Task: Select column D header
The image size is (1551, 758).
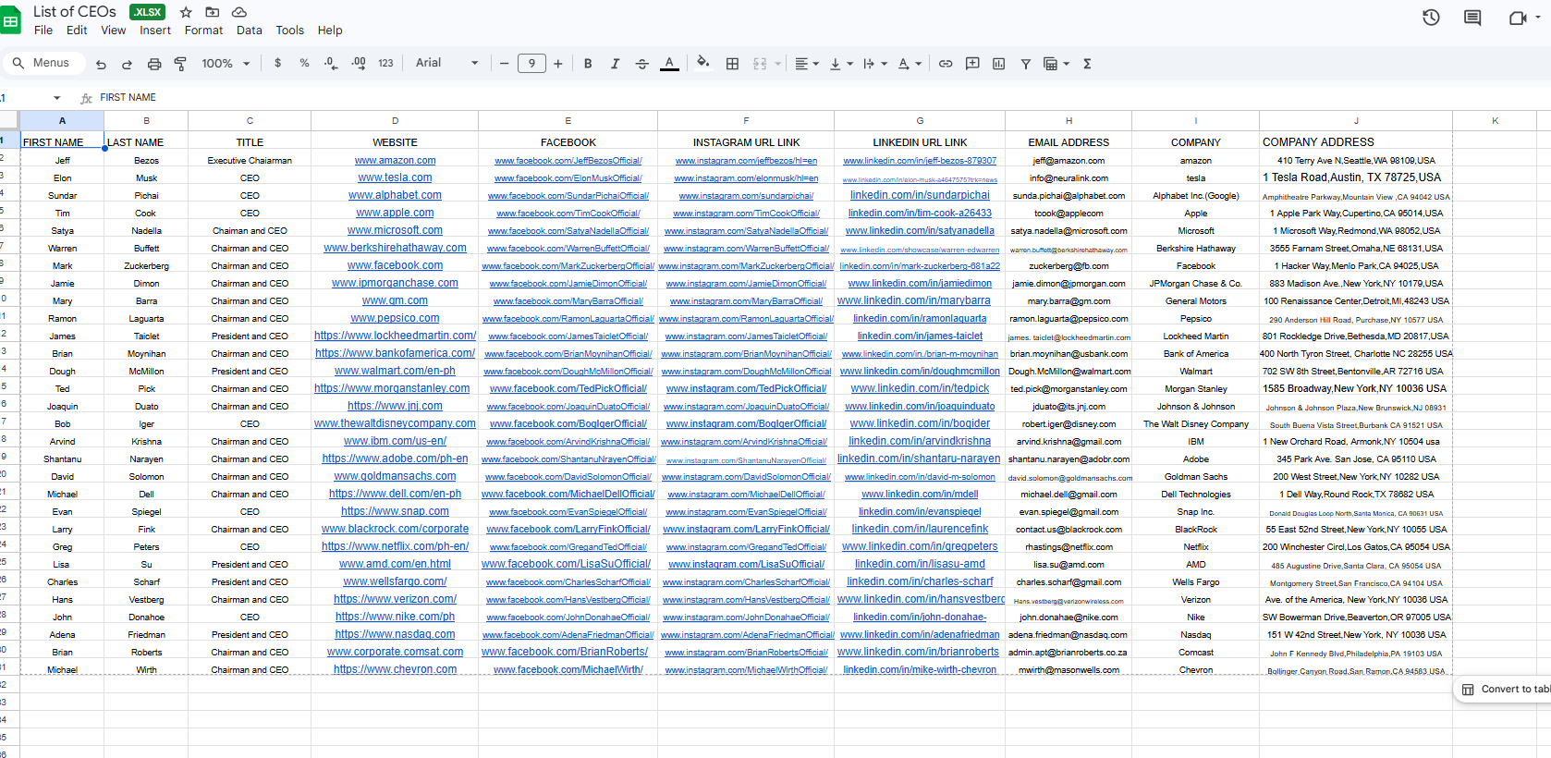Action: [x=395, y=121]
